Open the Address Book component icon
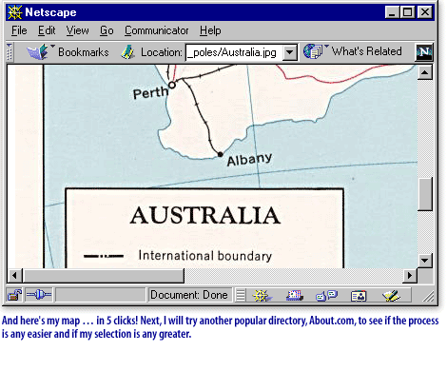The width and height of the screenshot is (447, 371). tap(359, 296)
